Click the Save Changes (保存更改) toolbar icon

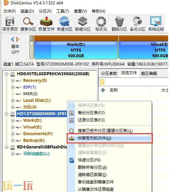(10, 22)
